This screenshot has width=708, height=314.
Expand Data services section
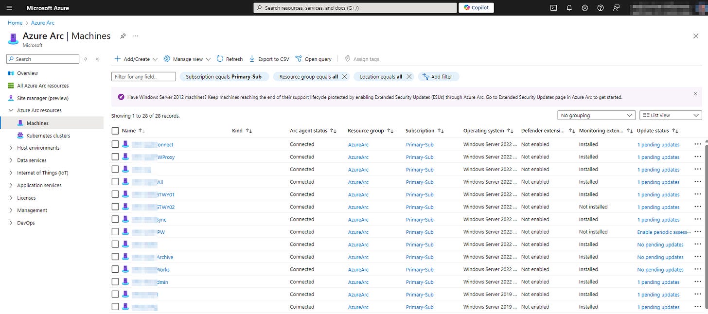[x=11, y=160]
